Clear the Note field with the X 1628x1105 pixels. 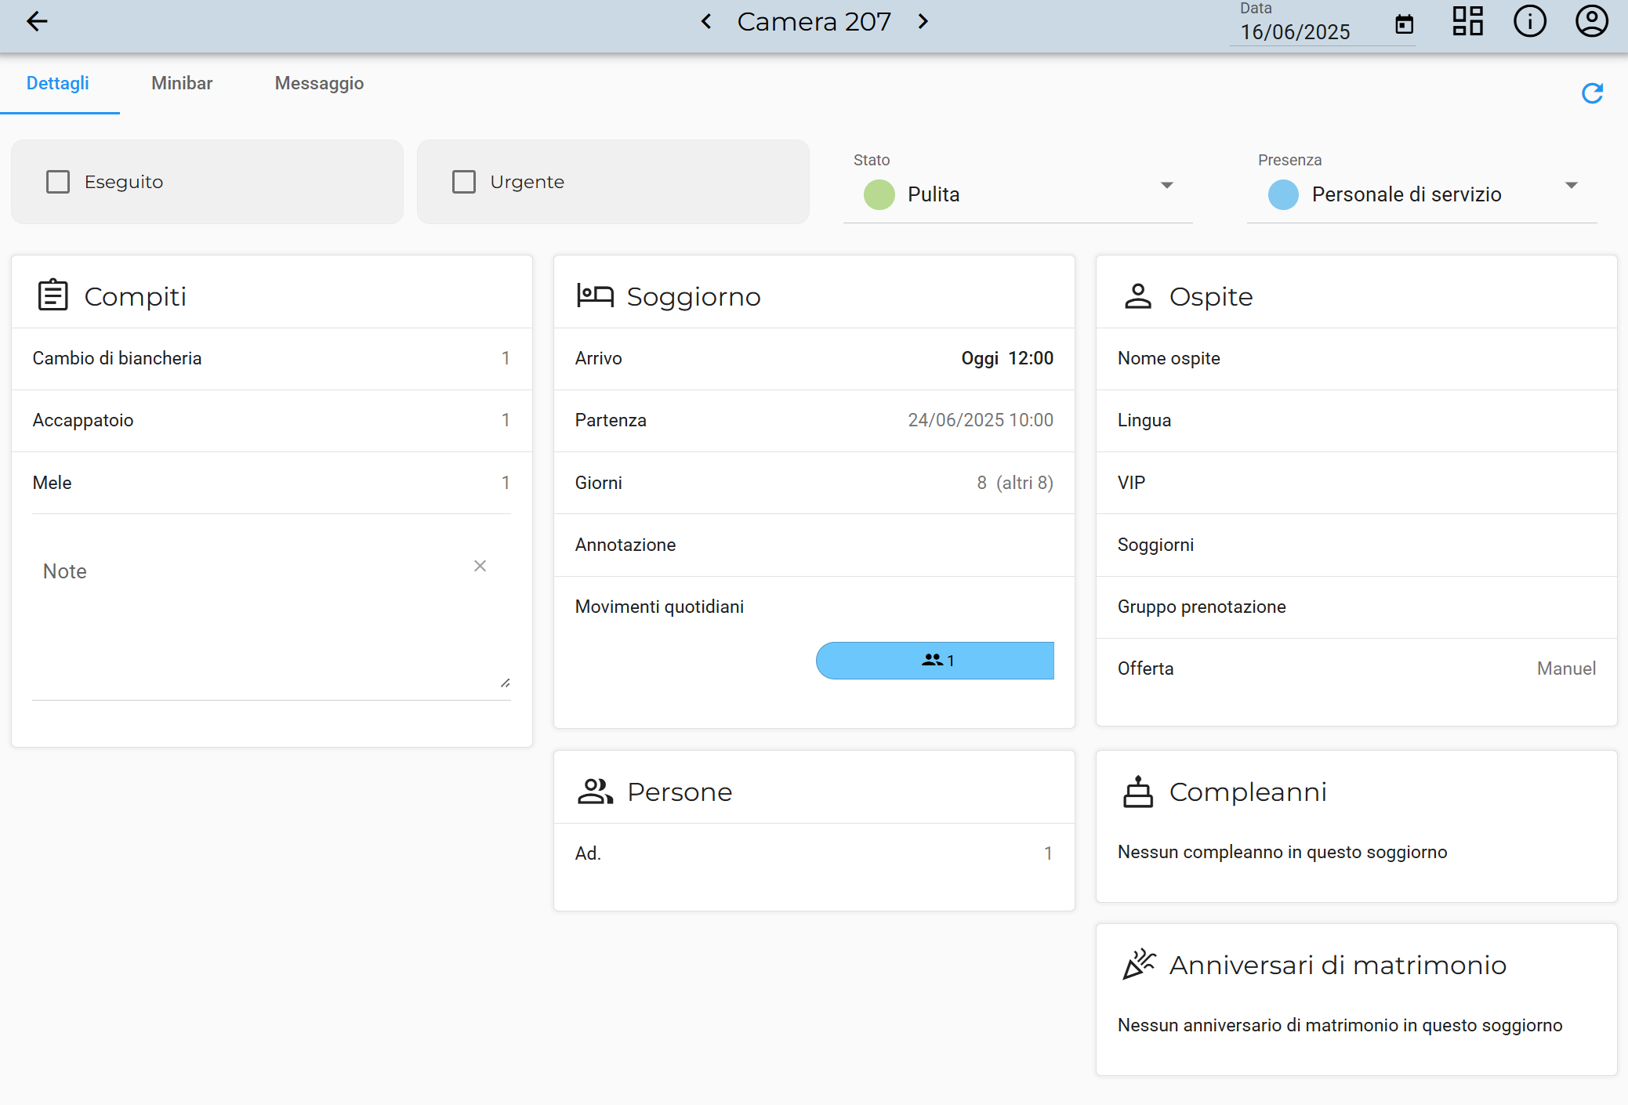click(x=480, y=566)
